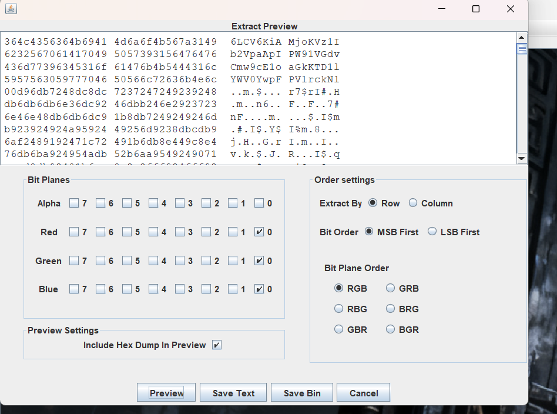
Task: Disable Include Hex Dump In Preview
Action: click(x=217, y=345)
